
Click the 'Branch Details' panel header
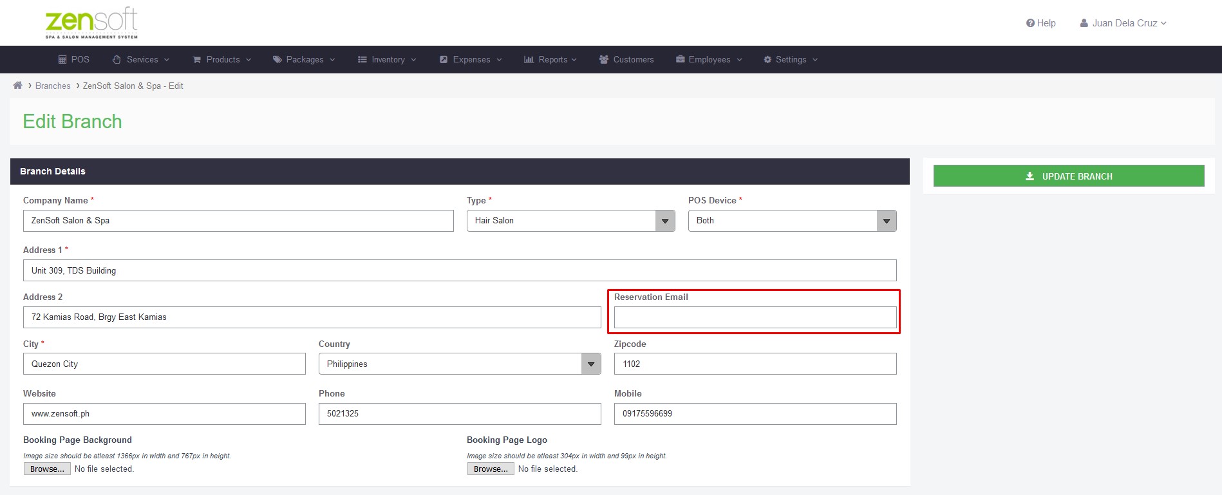[x=460, y=171]
